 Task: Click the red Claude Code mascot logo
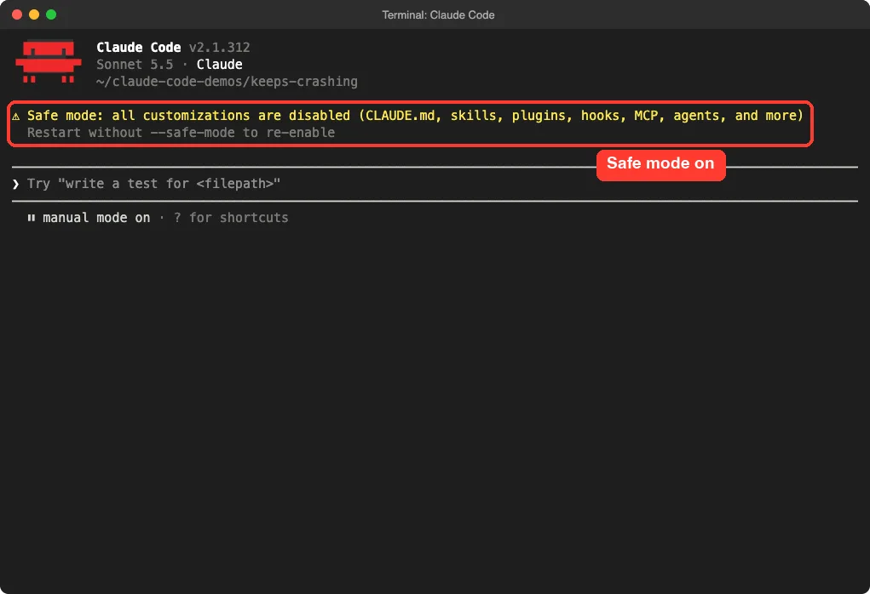click(49, 61)
